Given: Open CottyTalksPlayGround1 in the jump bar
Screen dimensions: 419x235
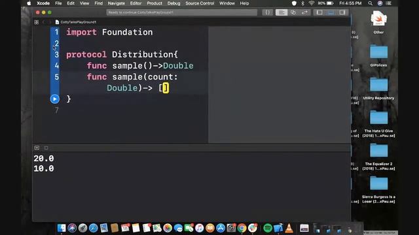Looking at the screenshot, I should point(76,22).
